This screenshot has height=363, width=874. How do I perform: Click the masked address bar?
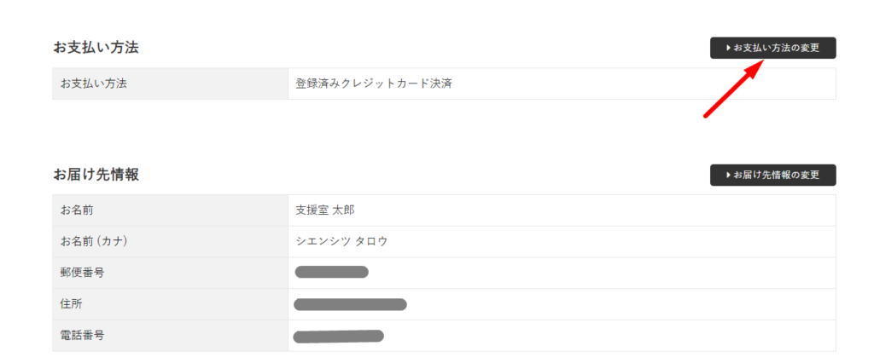350,304
